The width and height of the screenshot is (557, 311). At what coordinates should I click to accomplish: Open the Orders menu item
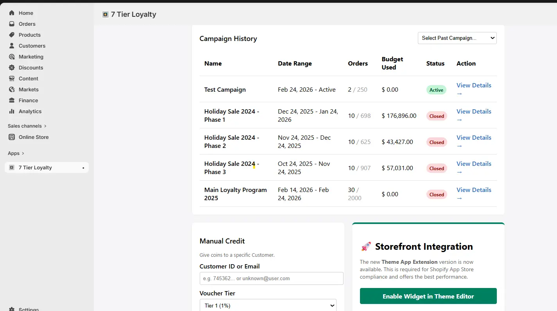tap(27, 24)
